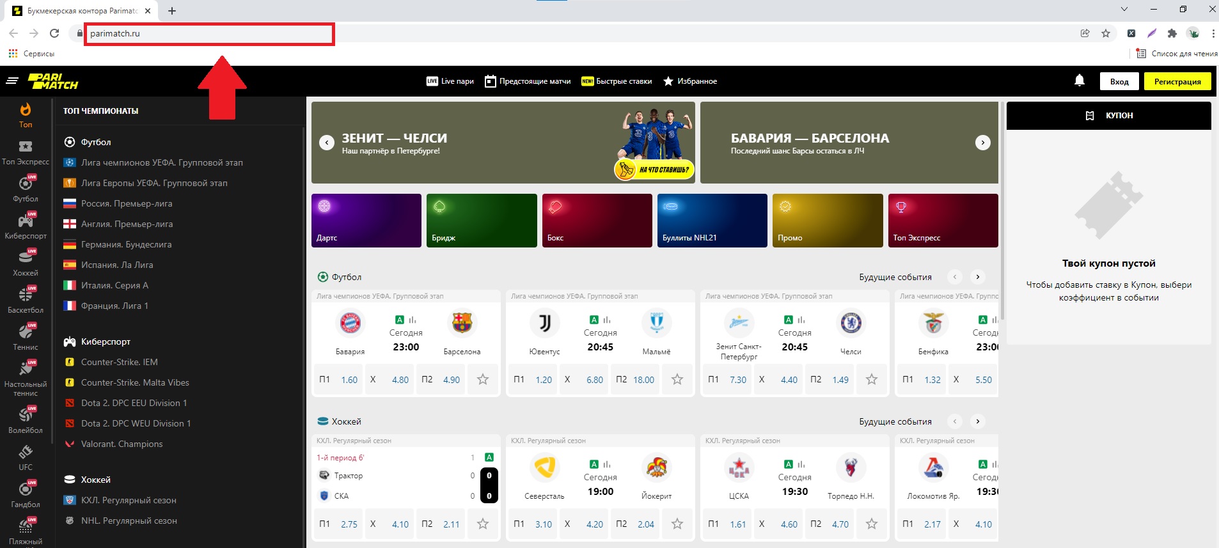Open the tab search dropdown arrow
The width and height of the screenshot is (1219, 548).
pos(1124,10)
